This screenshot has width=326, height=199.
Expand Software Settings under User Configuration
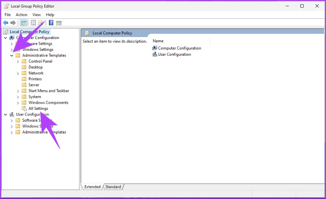12,120
